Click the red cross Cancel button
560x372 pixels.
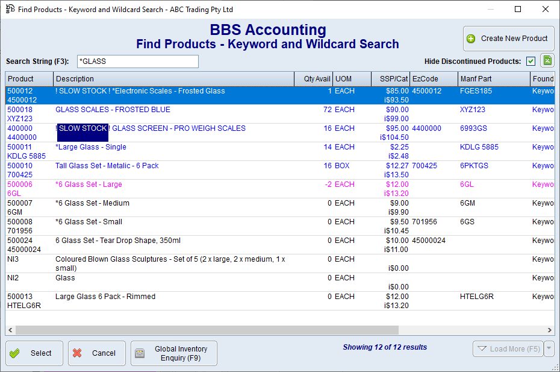point(96,353)
